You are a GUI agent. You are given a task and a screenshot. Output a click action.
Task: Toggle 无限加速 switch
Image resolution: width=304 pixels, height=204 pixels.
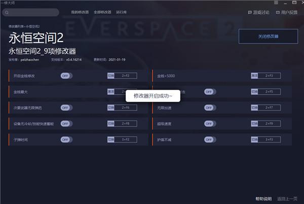click(210, 108)
